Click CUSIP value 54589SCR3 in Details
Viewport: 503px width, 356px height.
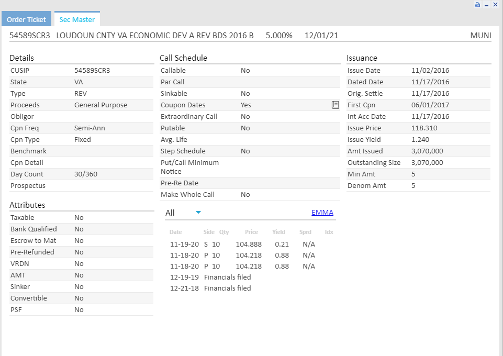[92, 70]
